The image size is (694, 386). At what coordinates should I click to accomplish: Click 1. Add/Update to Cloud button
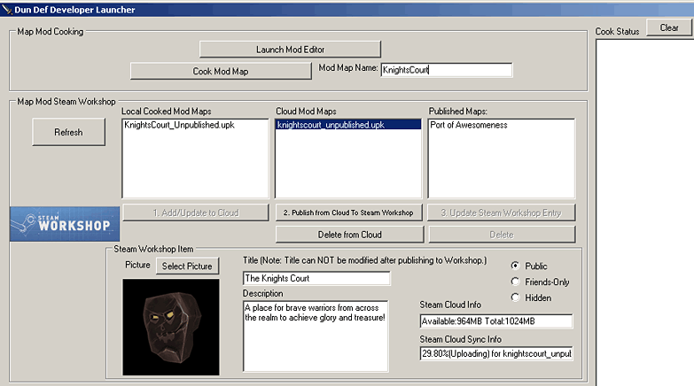click(x=196, y=212)
